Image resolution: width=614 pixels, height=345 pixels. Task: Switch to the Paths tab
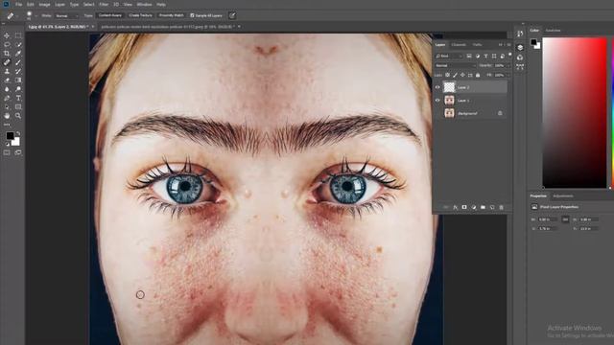point(477,45)
